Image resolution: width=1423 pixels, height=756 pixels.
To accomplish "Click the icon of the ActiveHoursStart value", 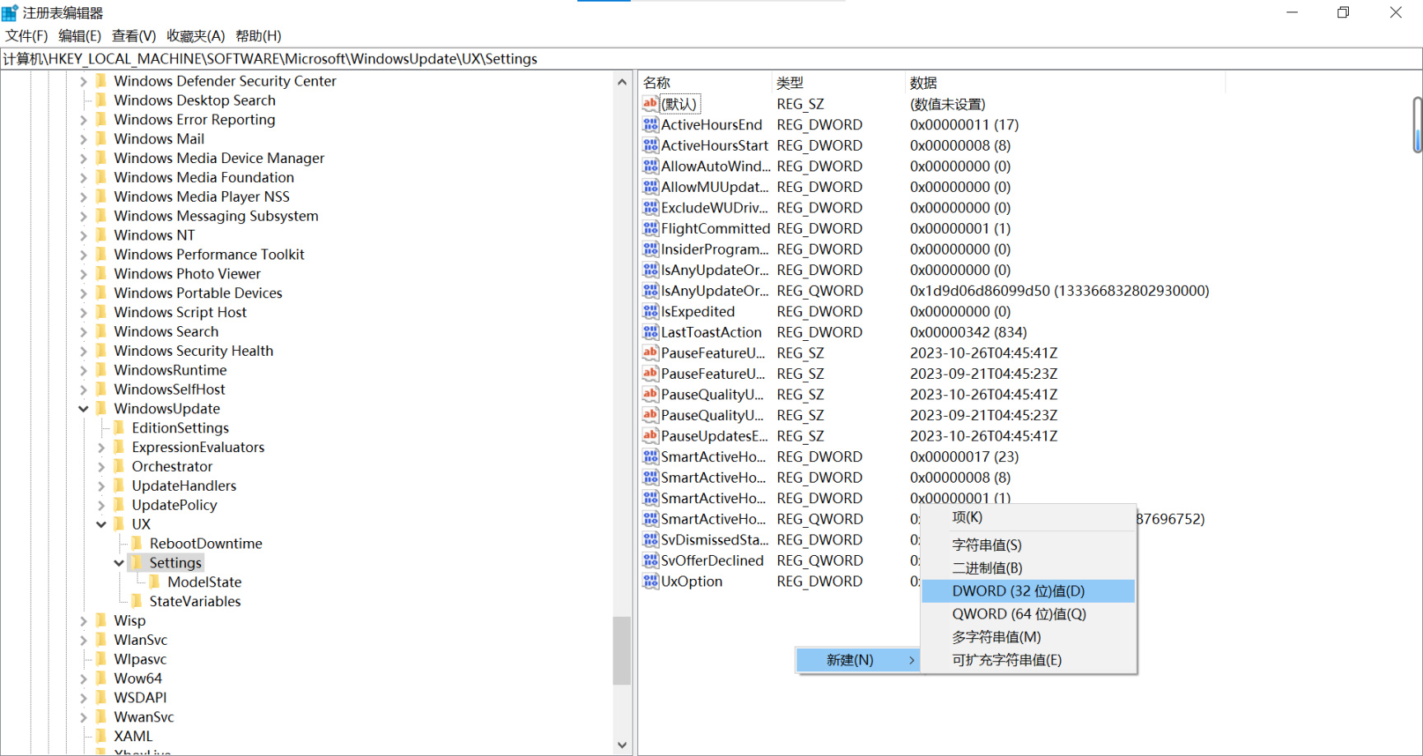I will tap(651, 145).
